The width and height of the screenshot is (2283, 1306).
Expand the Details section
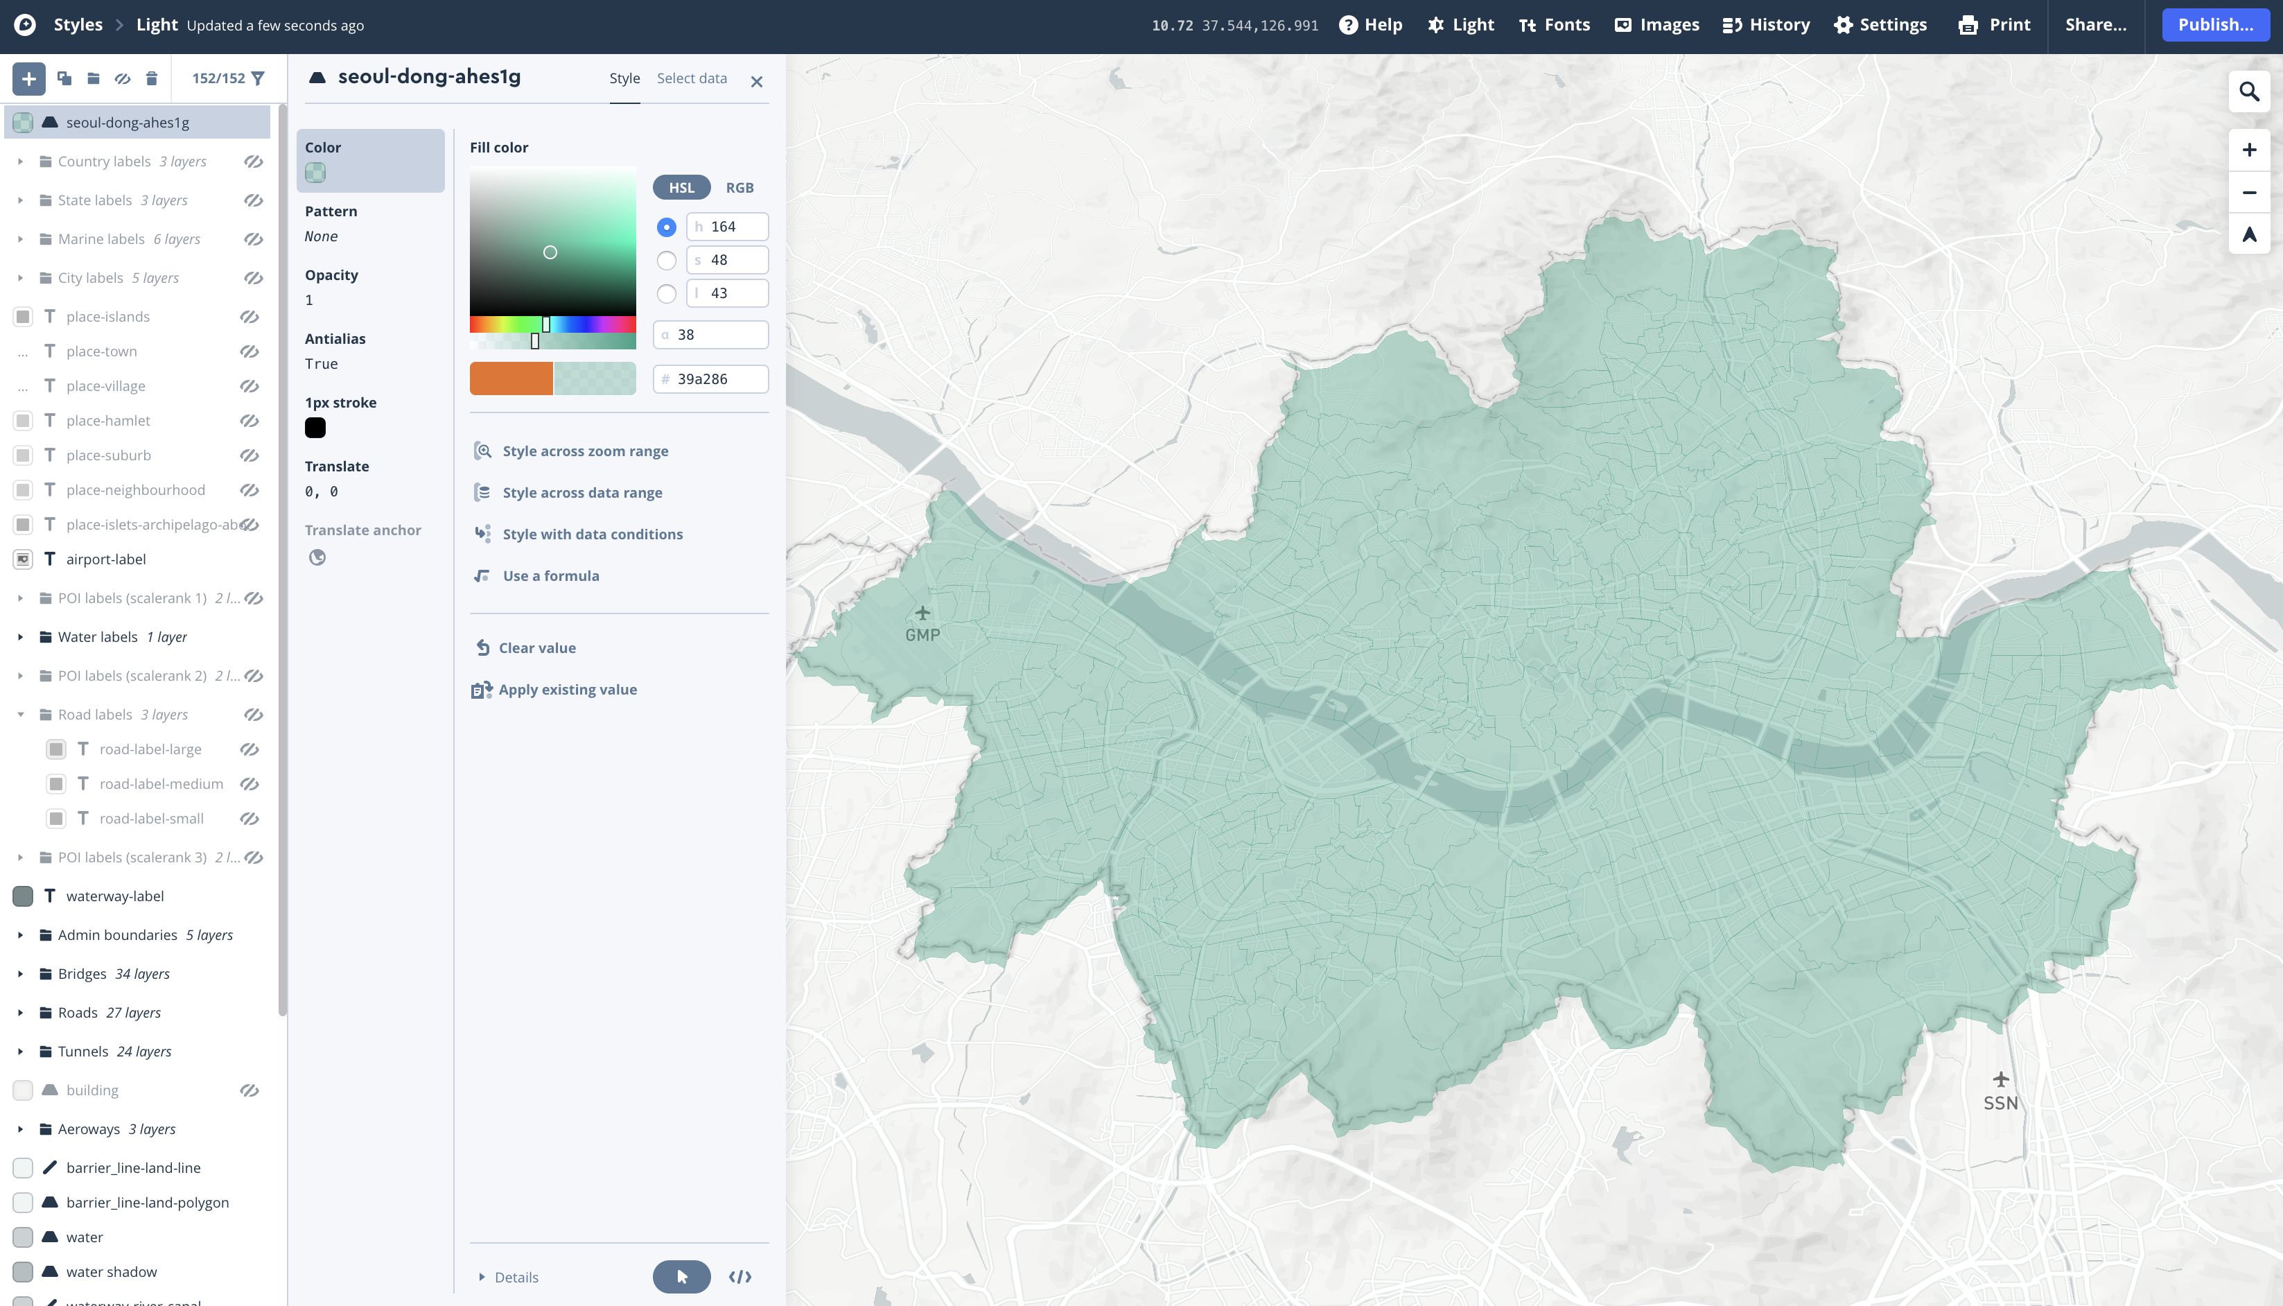tap(507, 1278)
